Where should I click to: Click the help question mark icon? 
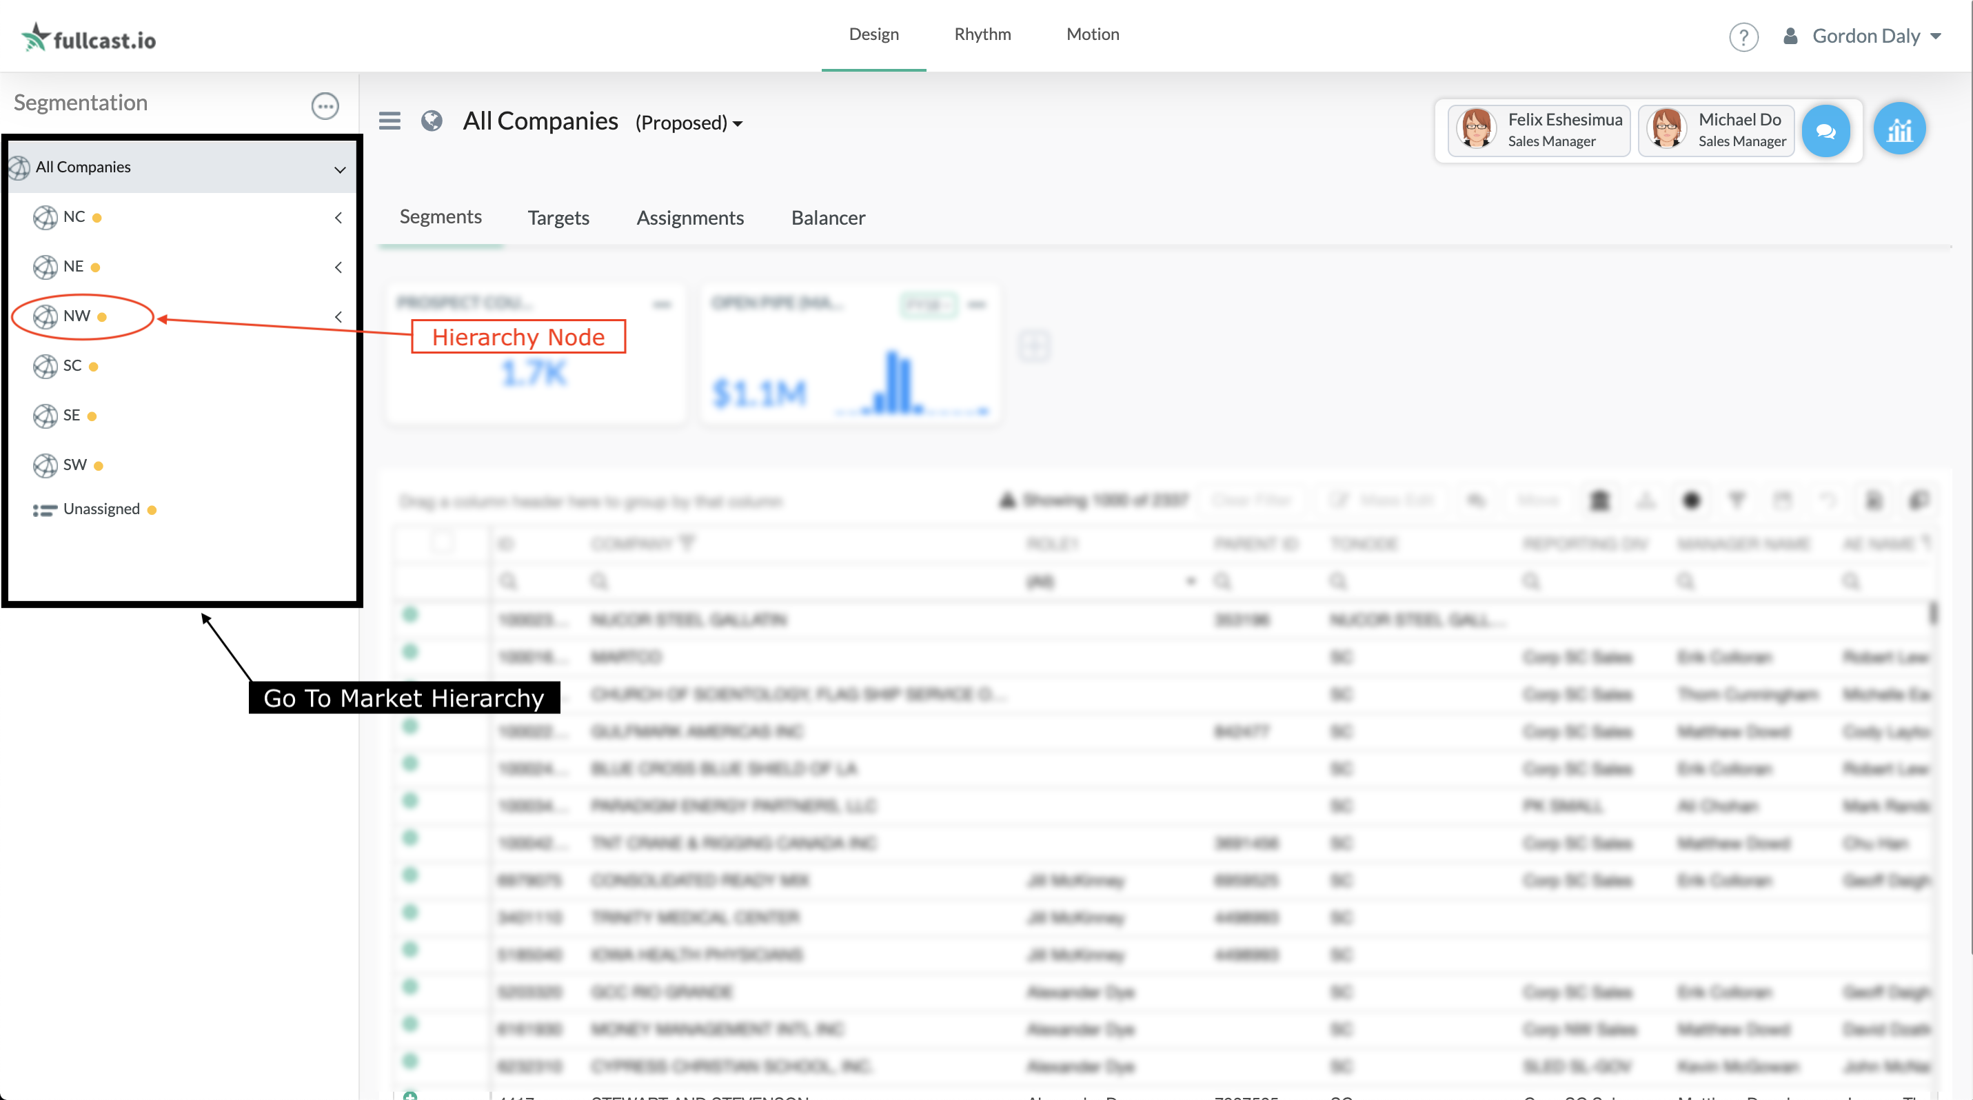pyautogui.click(x=1743, y=37)
